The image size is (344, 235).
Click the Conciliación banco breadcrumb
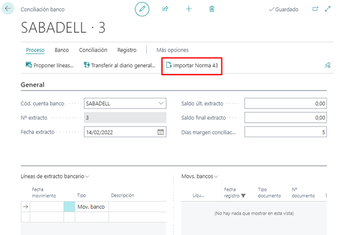42,9
